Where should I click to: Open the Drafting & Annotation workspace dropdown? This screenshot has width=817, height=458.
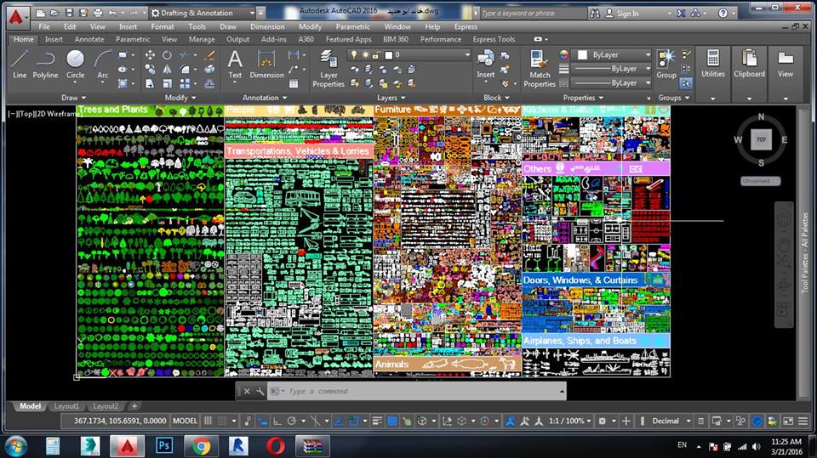tap(203, 13)
